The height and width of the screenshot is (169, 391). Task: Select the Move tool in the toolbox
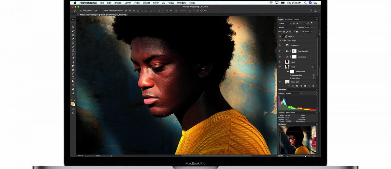[73, 19]
